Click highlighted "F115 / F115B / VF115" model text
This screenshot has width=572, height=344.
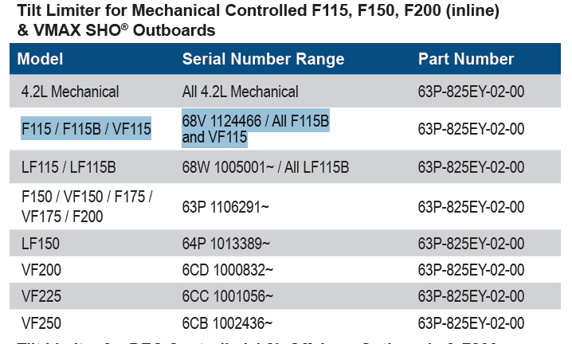86,129
